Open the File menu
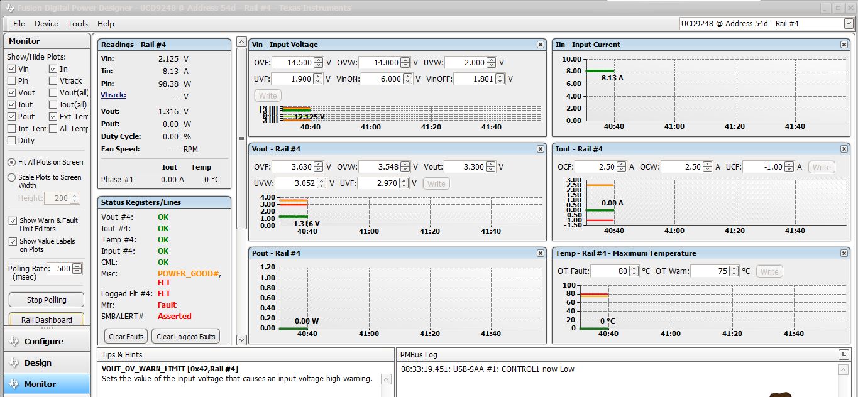Viewport: 858px width, 397px height. point(19,23)
